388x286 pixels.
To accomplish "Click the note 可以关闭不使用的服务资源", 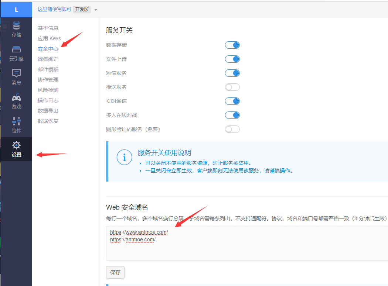I will pos(198,163).
